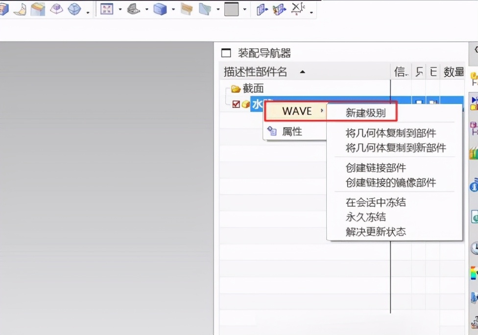The height and width of the screenshot is (335, 478).
Task: Click the fit view icon in toolbar
Action: 106,9
